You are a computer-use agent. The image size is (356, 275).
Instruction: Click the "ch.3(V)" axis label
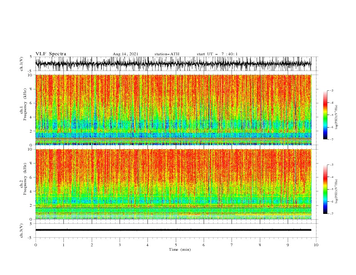click(x=22, y=231)
